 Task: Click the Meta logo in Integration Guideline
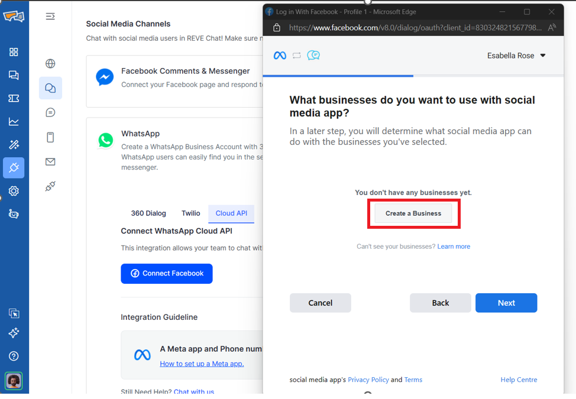[x=142, y=355]
